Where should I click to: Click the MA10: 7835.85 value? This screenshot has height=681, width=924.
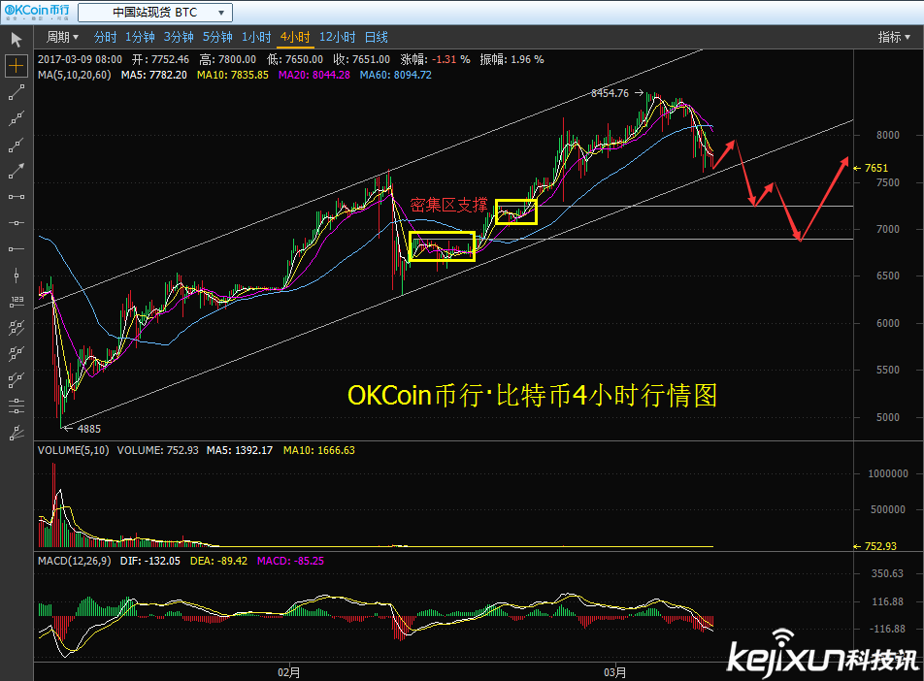232,75
